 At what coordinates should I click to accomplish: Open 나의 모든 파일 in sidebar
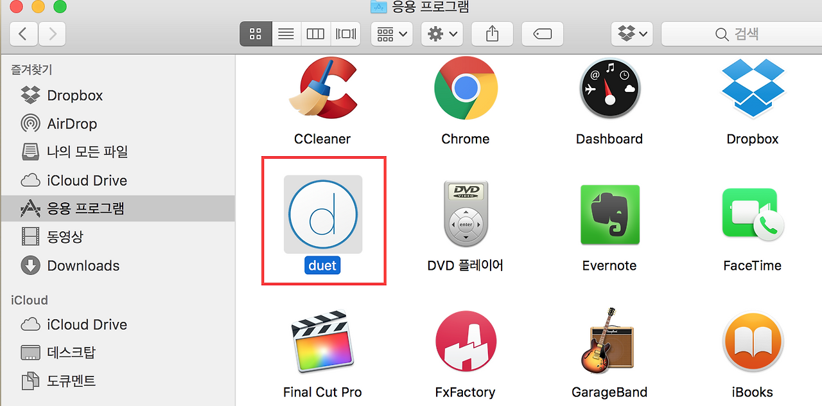pyautogui.click(x=118, y=152)
